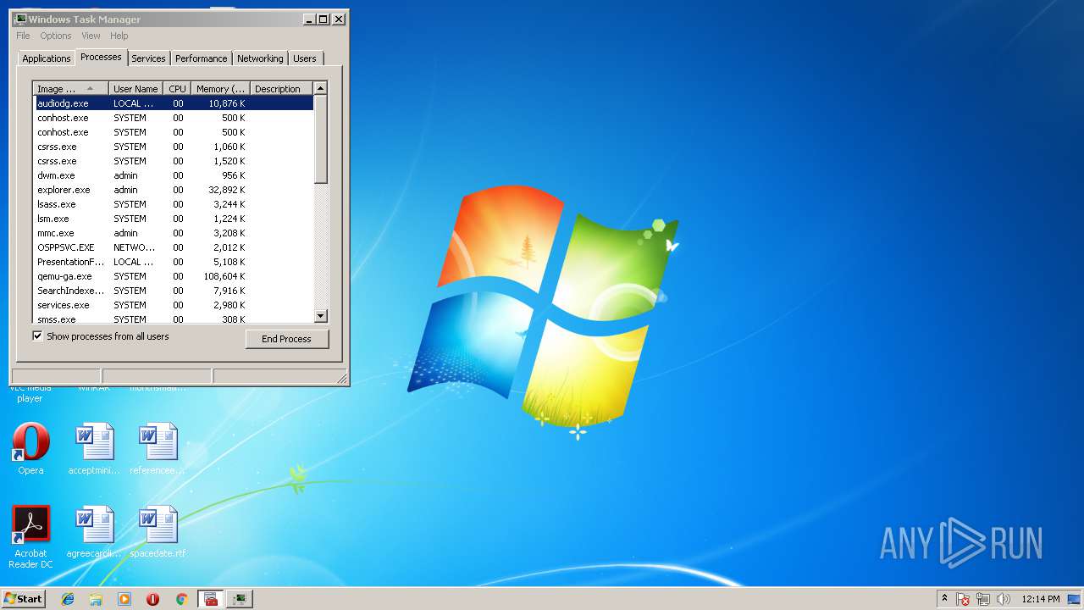Click the Start button
Screen dimensions: 1084x610
click(x=23, y=599)
